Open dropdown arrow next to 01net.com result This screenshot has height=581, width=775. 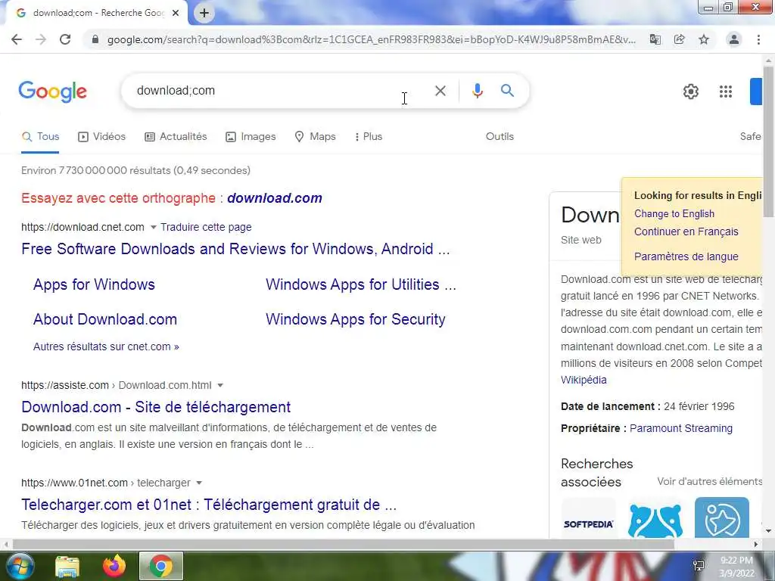click(x=199, y=483)
